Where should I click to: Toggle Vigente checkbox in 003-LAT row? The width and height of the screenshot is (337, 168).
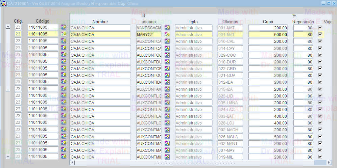[x=320, y=116]
